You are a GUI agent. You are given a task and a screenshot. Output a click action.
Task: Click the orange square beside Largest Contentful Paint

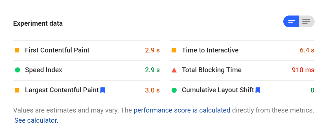[17, 90]
